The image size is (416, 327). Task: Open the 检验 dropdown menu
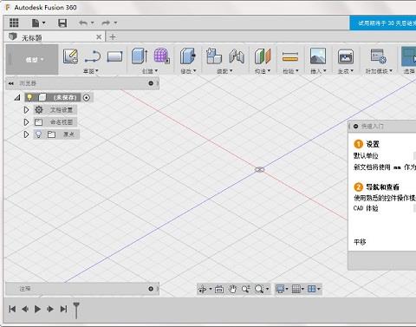pyautogui.click(x=290, y=71)
